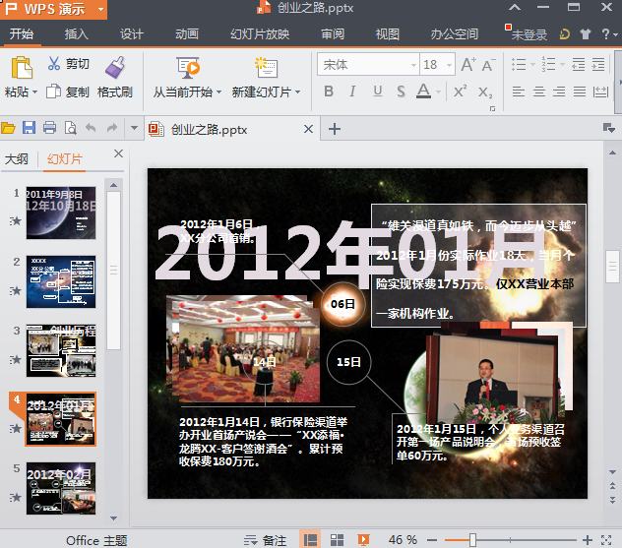This screenshot has height=548, width=622.
Task: Click the Cut (剪切) scissors icon
Action: (x=54, y=65)
